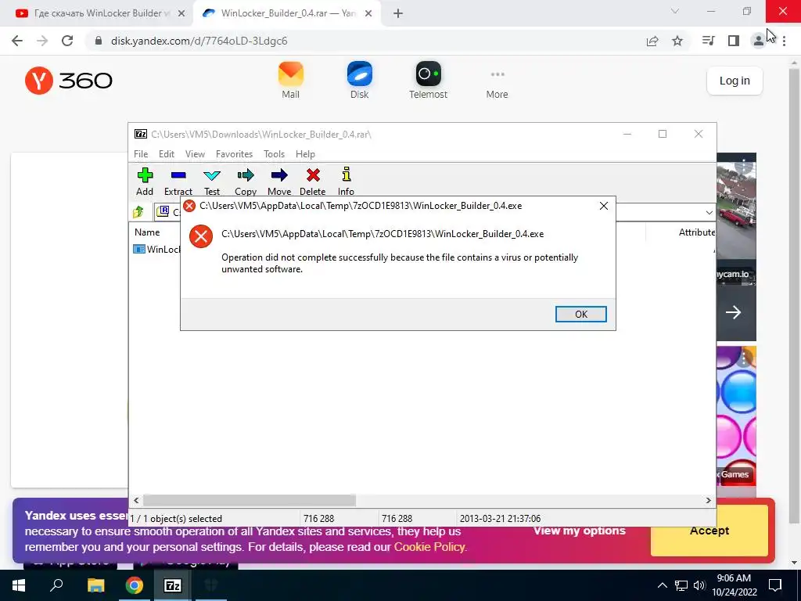Open the browser profile icon
This screenshot has width=801, height=601.
[759, 41]
